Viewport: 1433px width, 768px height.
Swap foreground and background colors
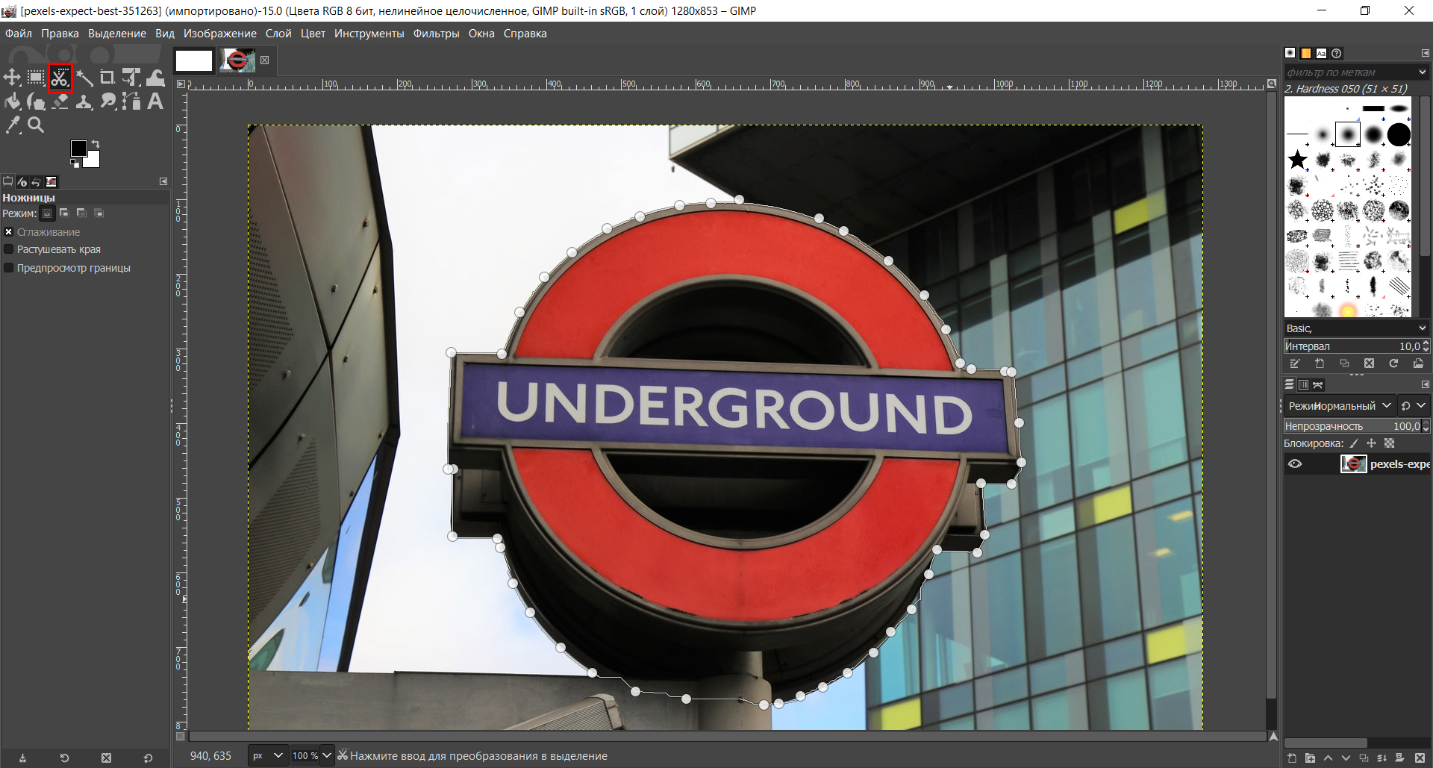point(96,144)
